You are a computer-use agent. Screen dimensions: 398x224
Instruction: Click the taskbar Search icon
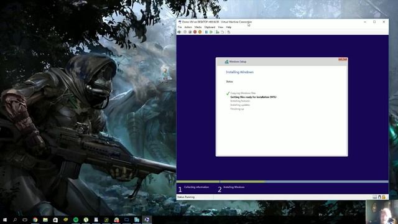click(15, 220)
